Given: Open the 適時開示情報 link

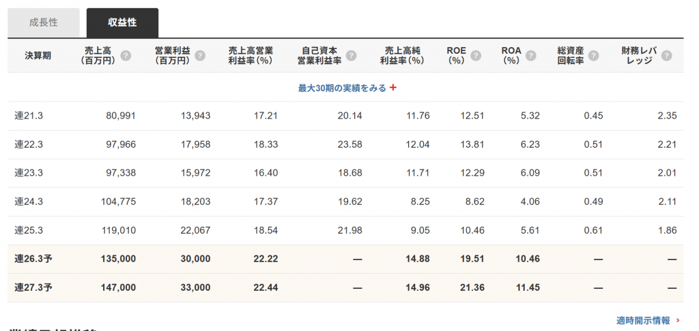Looking at the screenshot, I should tap(642, 320).
